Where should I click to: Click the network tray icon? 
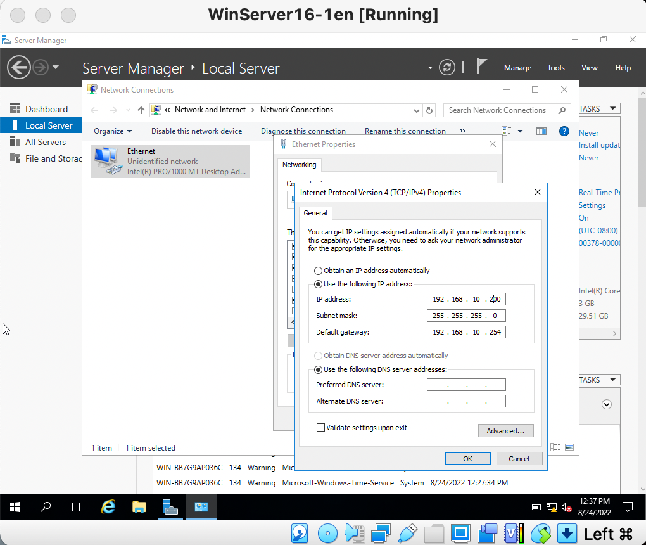click(551, 508)
